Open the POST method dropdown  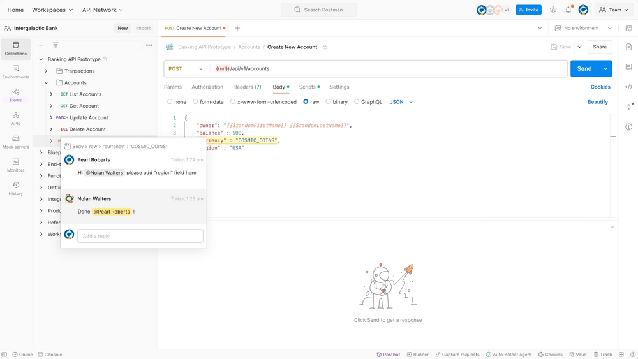click(186, 69)
